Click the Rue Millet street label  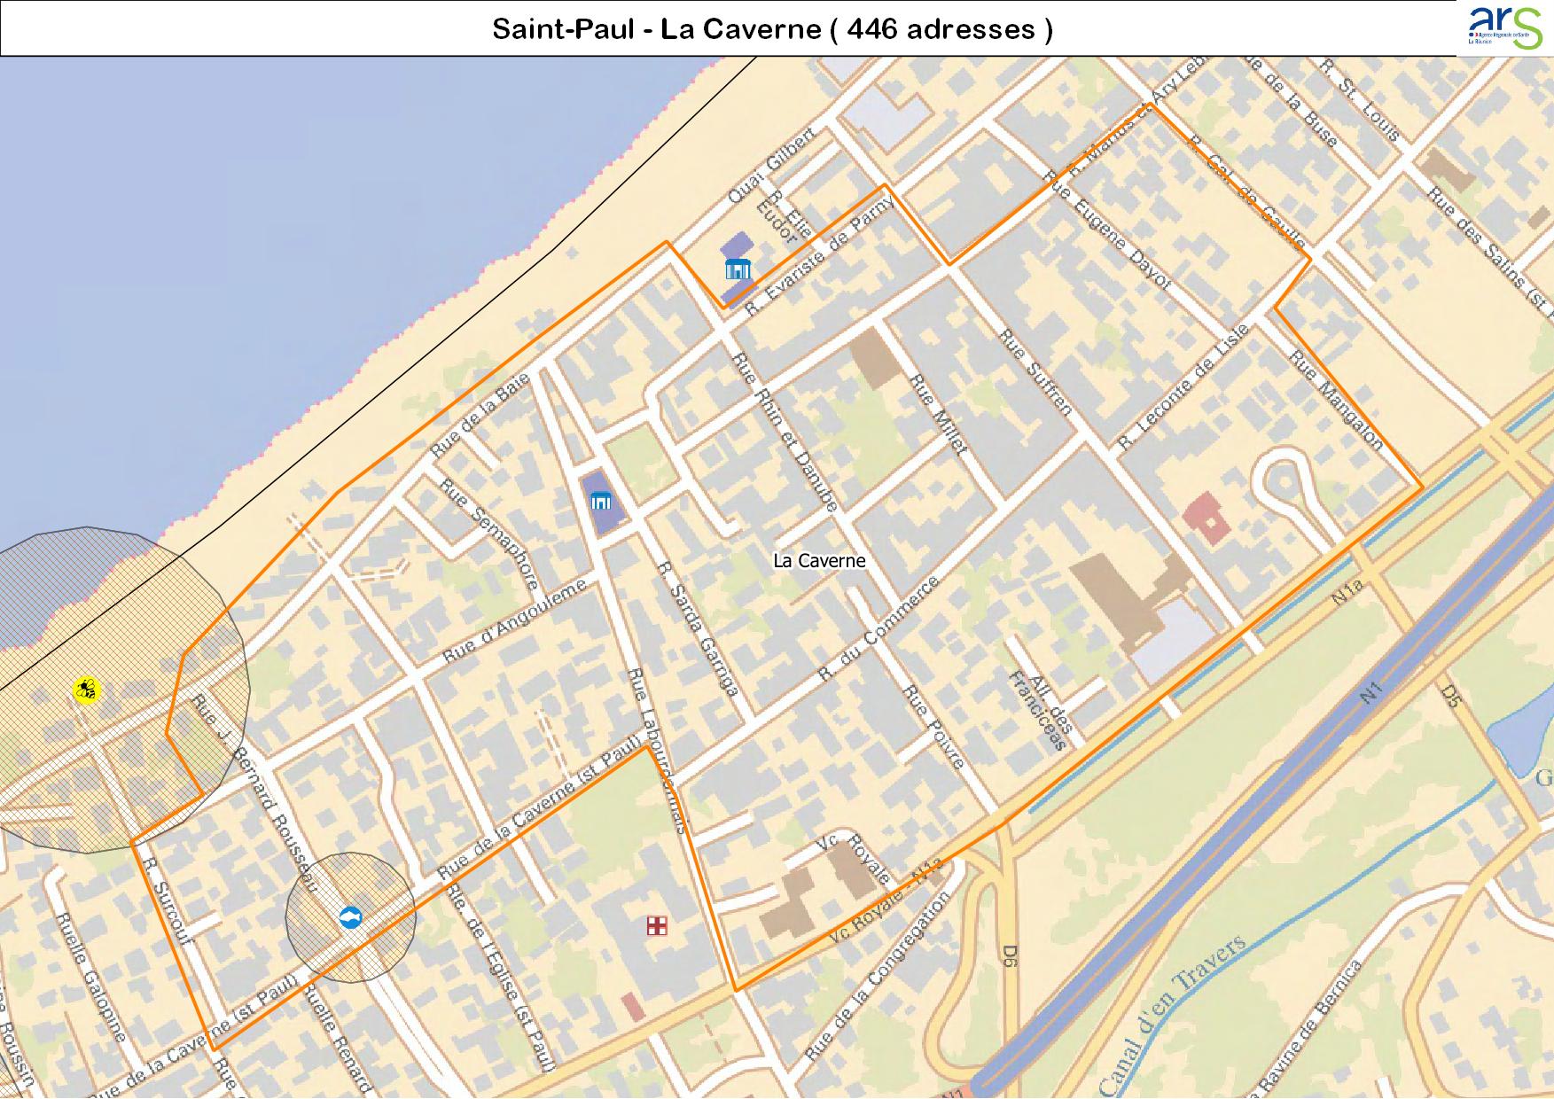point(939,414)
